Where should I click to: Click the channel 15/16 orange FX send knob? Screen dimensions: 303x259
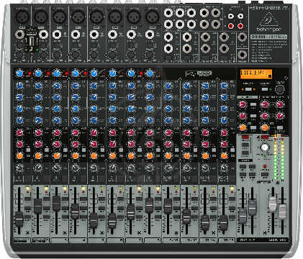[224, 156]
